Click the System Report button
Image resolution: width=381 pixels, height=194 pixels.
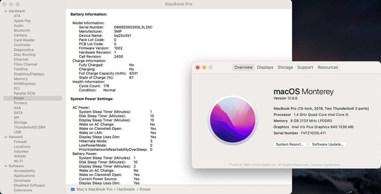tap(290, 145)
